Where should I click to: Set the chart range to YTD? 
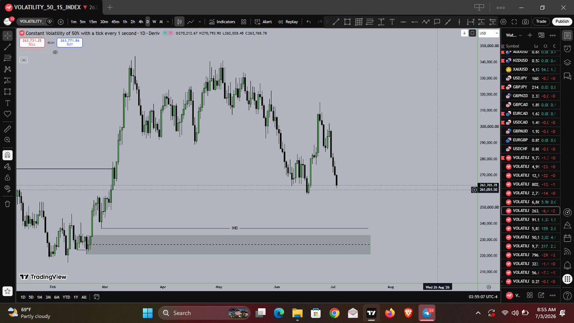tap(66, 297)
